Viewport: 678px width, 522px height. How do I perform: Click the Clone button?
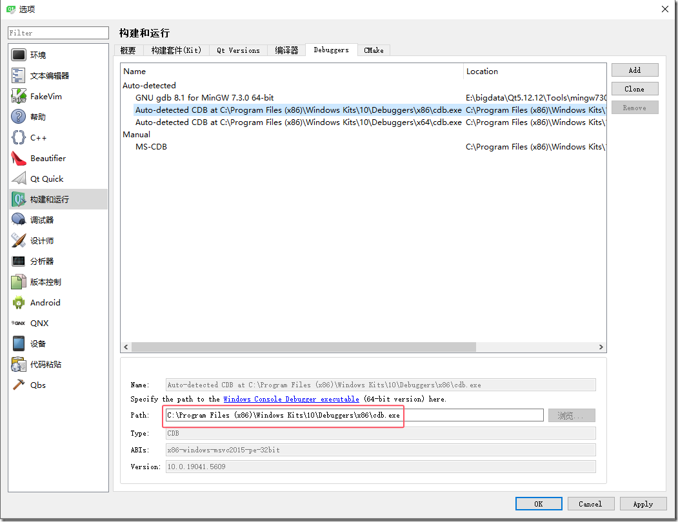[635, 88]
